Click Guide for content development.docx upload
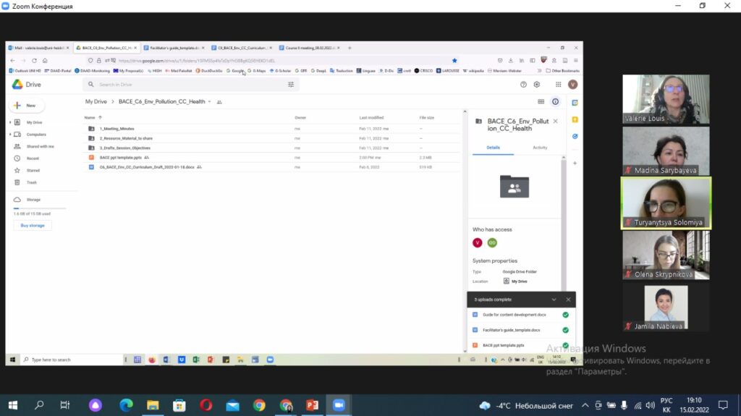 point(521,315)
